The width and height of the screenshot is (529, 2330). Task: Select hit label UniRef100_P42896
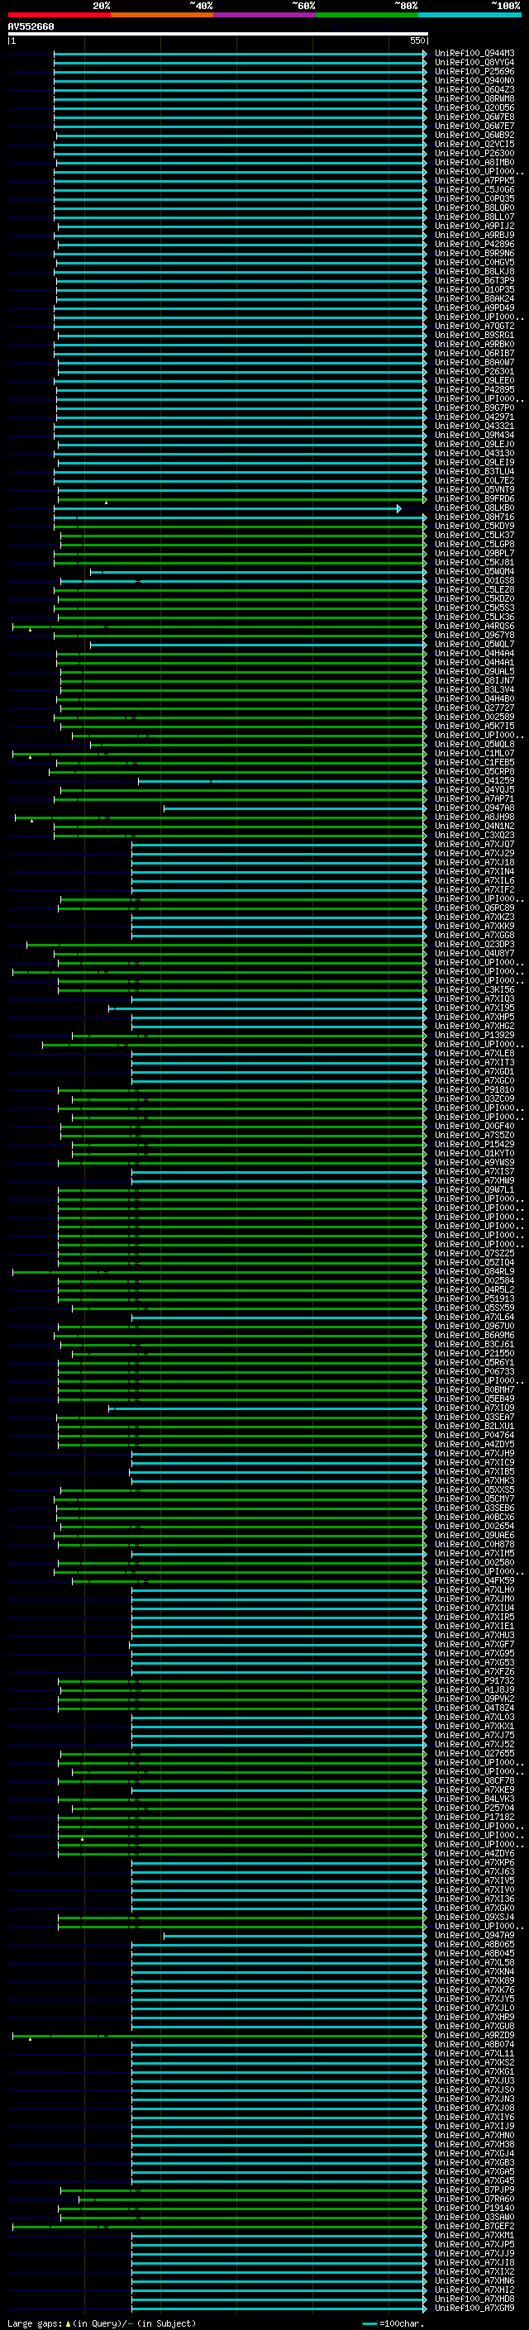[474, 244]
